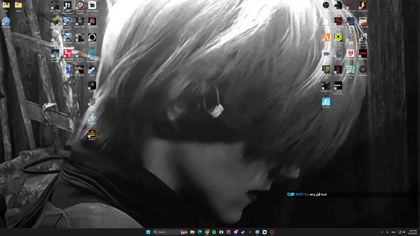This screenshot has height=236, width=420.
Task: Select the Steam desktop shortcut
Action: pyautogui.click(x=92, y=71)
